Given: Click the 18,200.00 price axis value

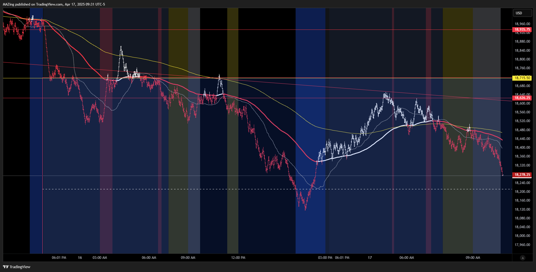Looking at the screenshot, I should coord(522,192).
